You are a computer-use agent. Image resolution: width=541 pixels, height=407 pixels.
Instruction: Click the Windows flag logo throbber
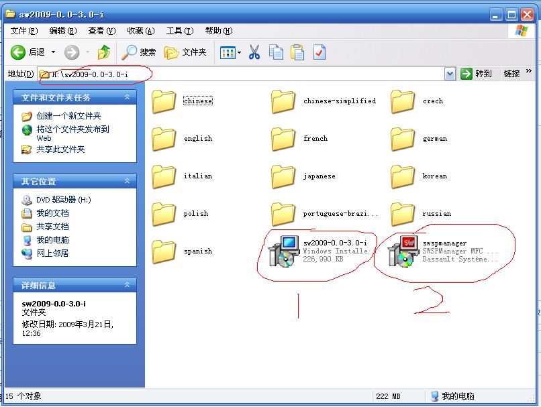coord(522,31)
